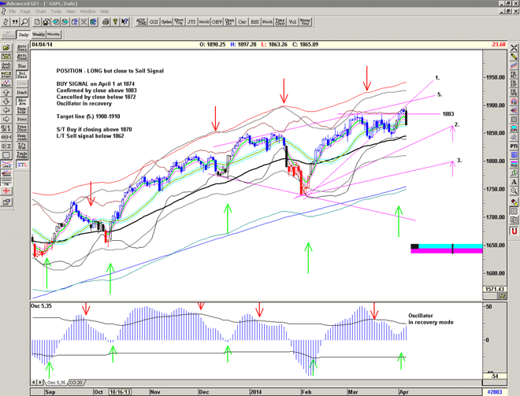Switch to the Monthly timeframe
Image resolution: width=520 pixels, height=396 pixels.
point(54,35)
